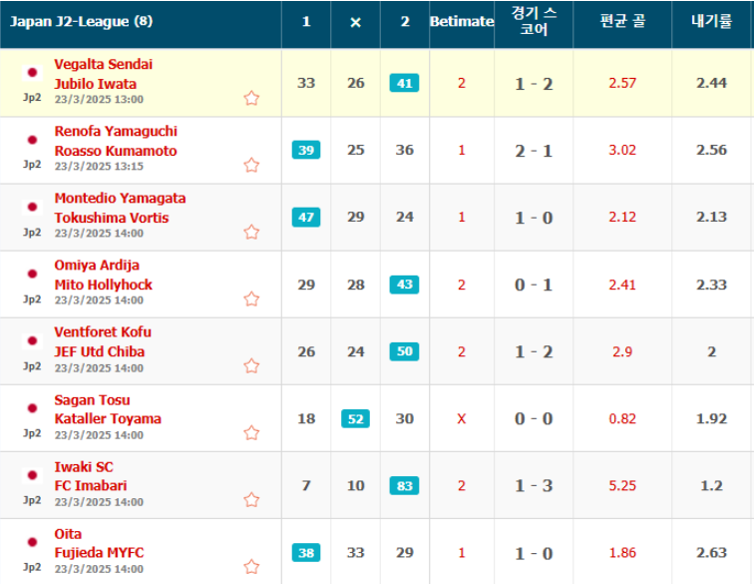Click the 내기률 column header
The image size is (754, 584).
(712, 21)
